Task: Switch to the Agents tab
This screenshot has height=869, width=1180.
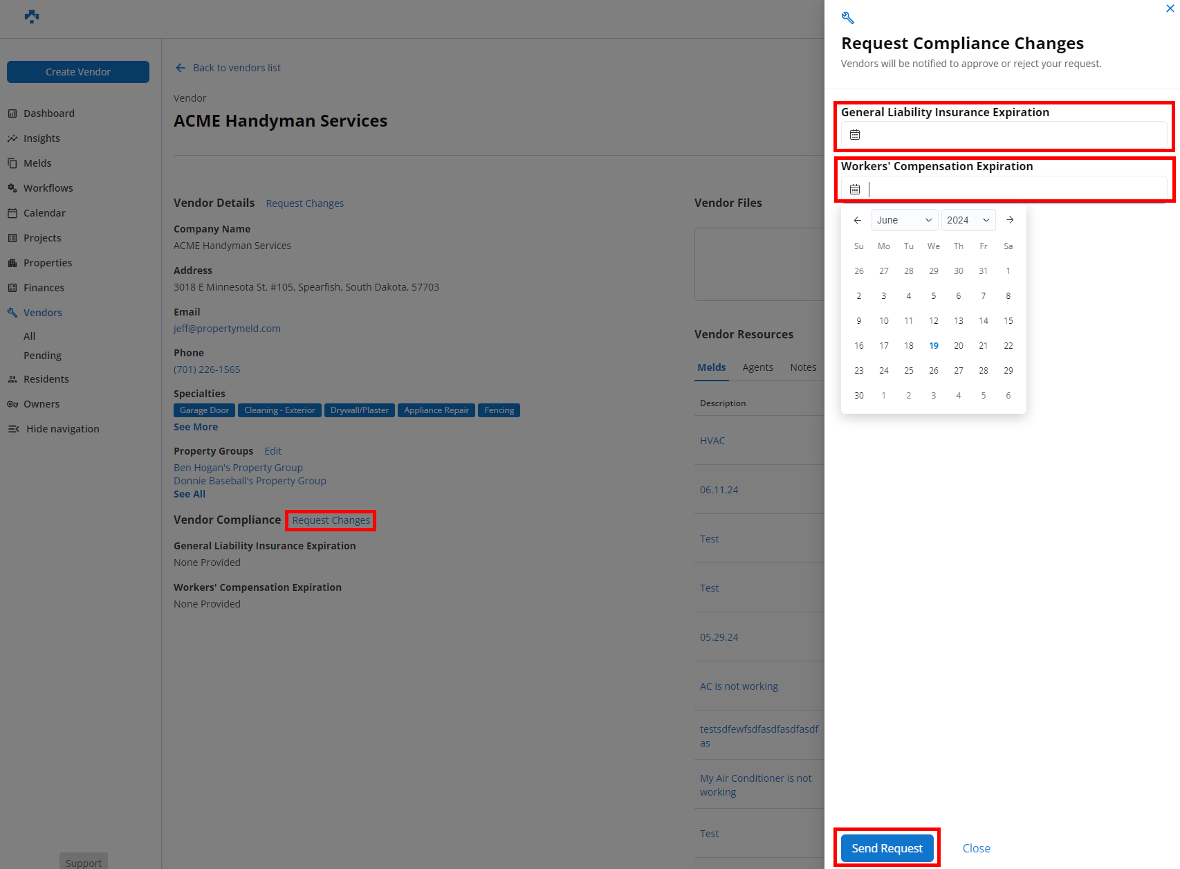Action: (x=757, y=367)
